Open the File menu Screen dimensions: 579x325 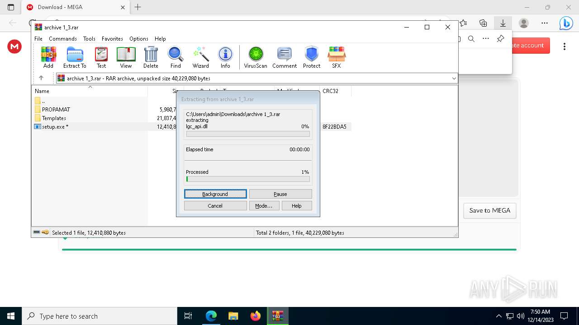38,39
